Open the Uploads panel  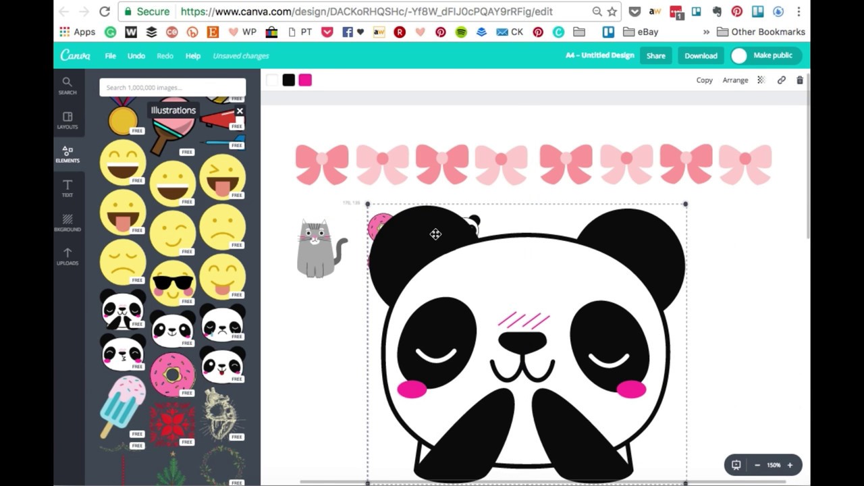[67, 256]
